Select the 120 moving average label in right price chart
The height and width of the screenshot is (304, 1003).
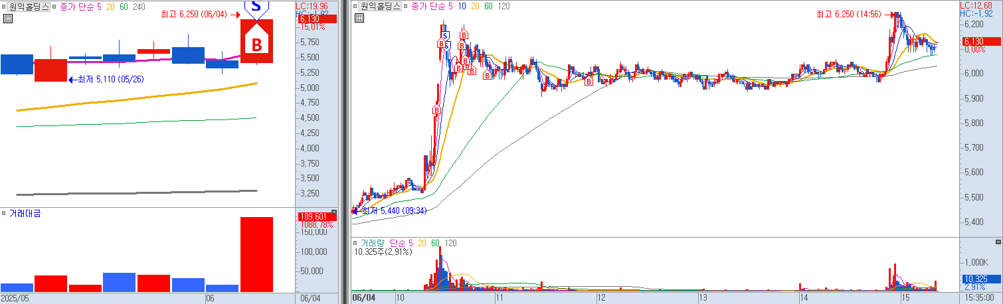tap(503, 7)
